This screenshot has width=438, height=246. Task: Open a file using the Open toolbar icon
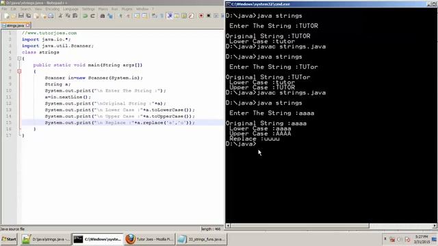click(x=14, y=16)
